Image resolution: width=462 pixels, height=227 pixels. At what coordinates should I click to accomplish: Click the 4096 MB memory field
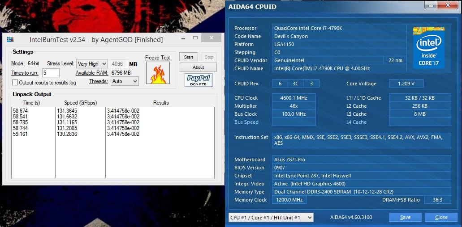119,64
